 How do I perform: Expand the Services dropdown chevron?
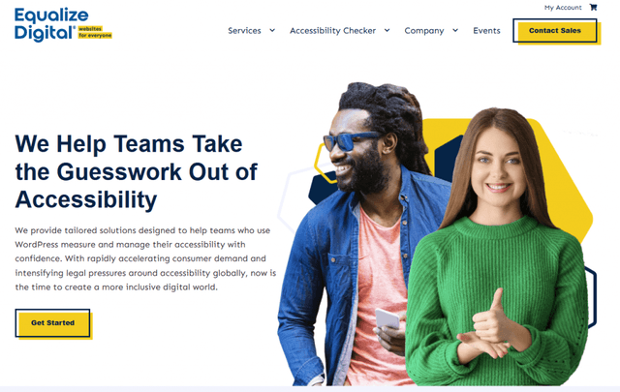(x=272, y=30)
